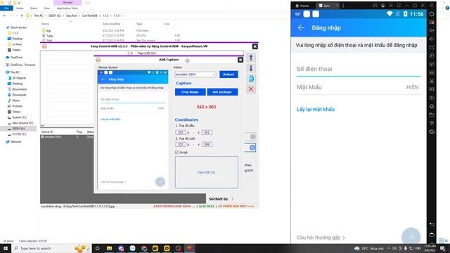Click Explorer back navigation arrow
The height and width of the screenshot is (253, 450).
coord(4,15)
